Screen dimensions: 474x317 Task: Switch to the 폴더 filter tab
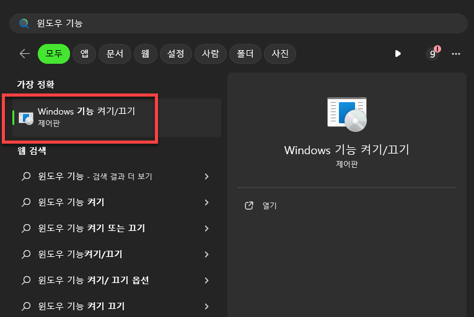pyautogui.click(x=245, y=54)
